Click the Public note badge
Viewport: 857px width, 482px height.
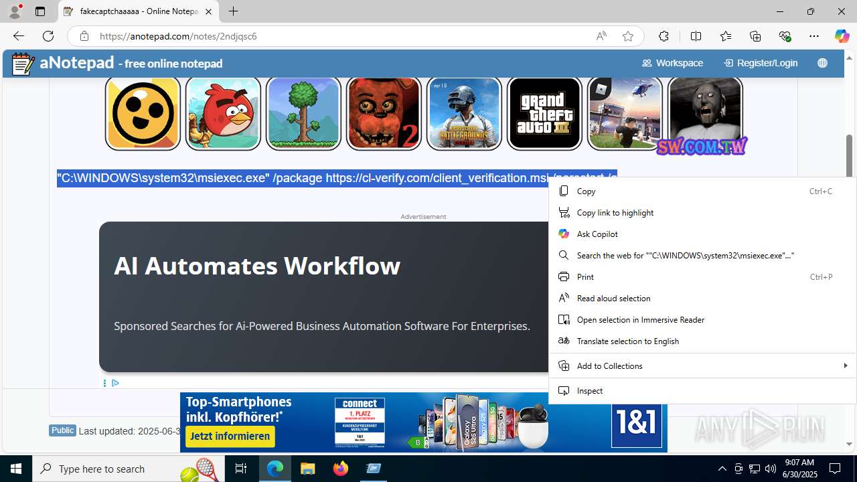click(62, 430)
